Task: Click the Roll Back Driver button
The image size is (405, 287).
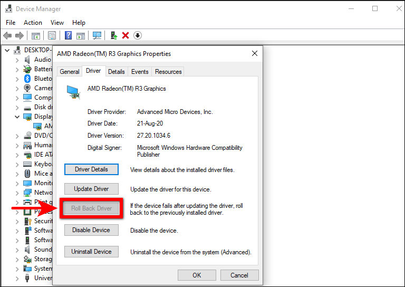Action: tap(91, 208)
